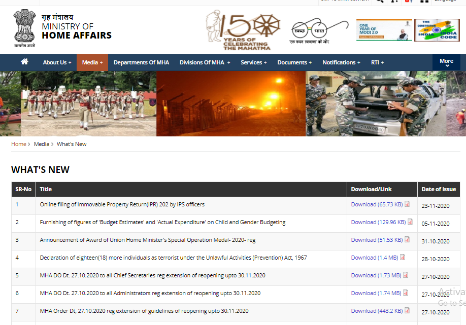
Task: Expand the Divisions Of MHA dropdown
Action: 205,62
